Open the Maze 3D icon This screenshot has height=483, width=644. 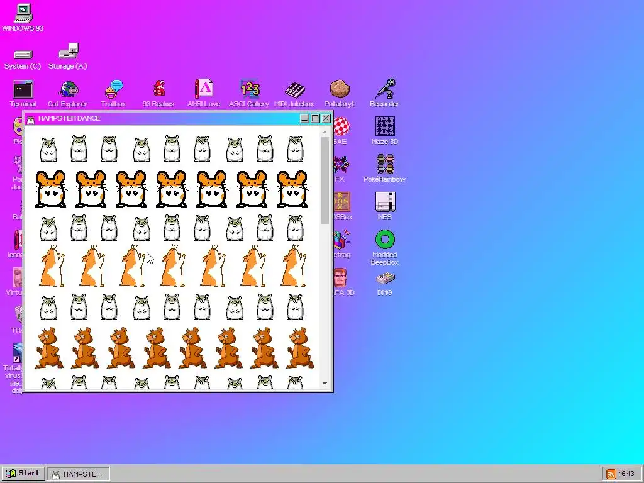tap(385, 131)
